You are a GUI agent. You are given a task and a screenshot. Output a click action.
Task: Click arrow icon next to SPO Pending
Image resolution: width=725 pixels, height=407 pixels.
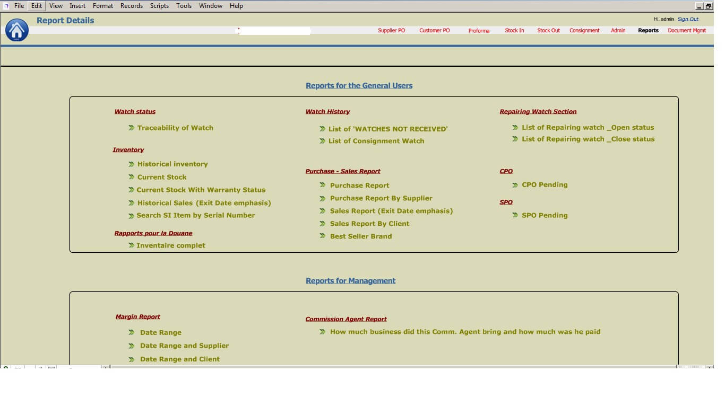pos(515,215)
